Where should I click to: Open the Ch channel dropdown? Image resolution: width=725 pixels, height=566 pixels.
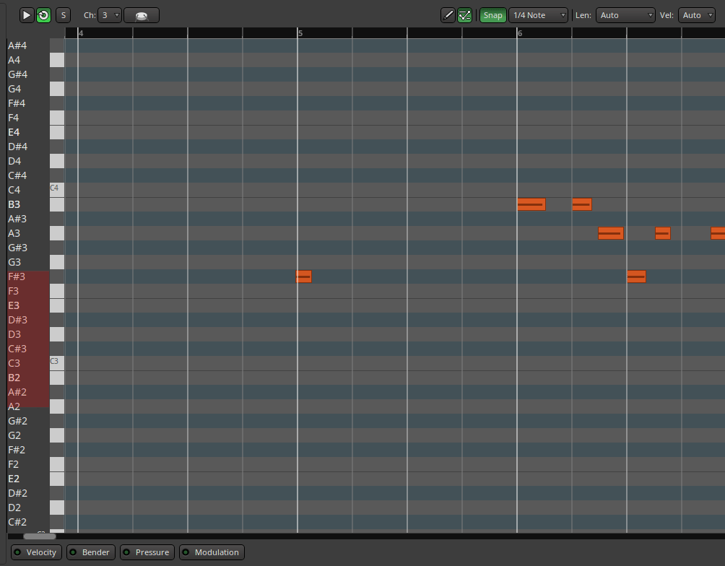(110, 15)
